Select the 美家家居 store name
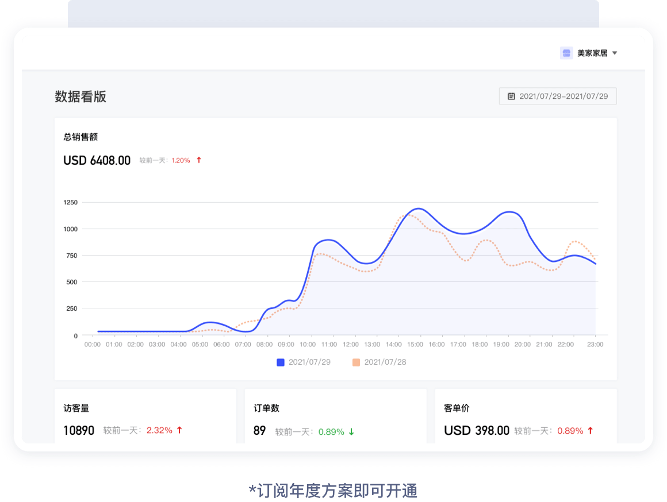Screen dimensions: 667x502 [592, 53]
